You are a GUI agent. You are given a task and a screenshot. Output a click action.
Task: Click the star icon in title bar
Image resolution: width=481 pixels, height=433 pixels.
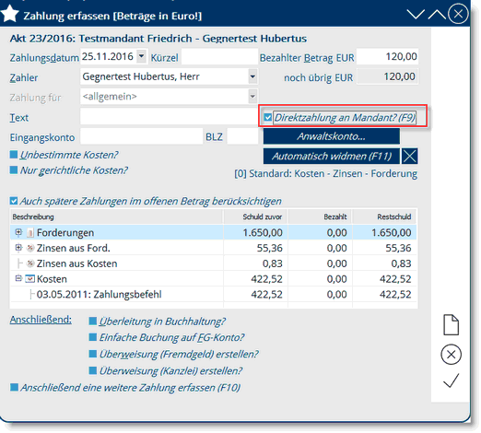point(9,14)
